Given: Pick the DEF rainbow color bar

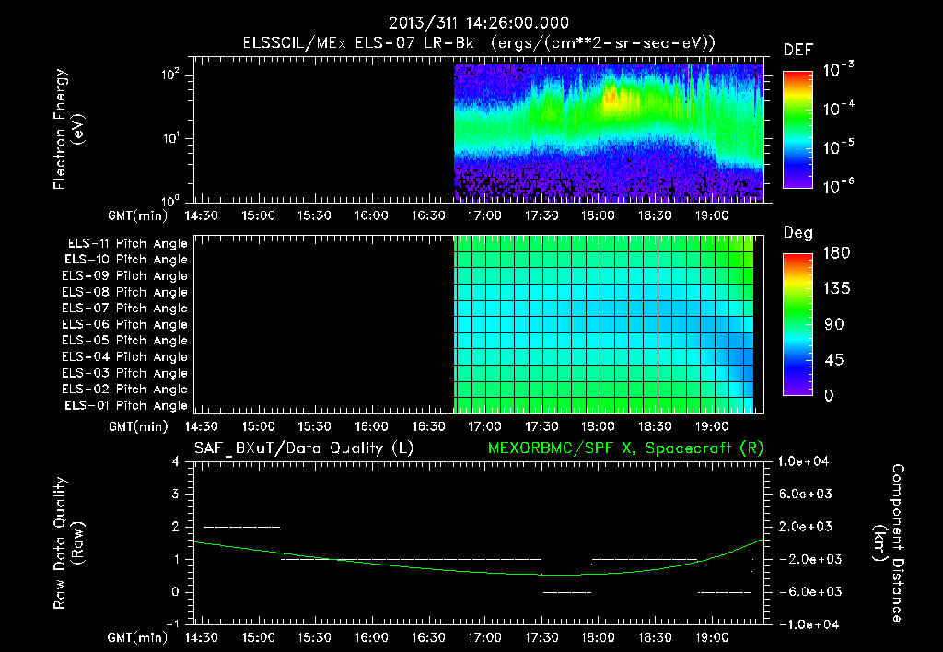Looking at the screenshot, I should pyautogui.click(x=797, y=129).
